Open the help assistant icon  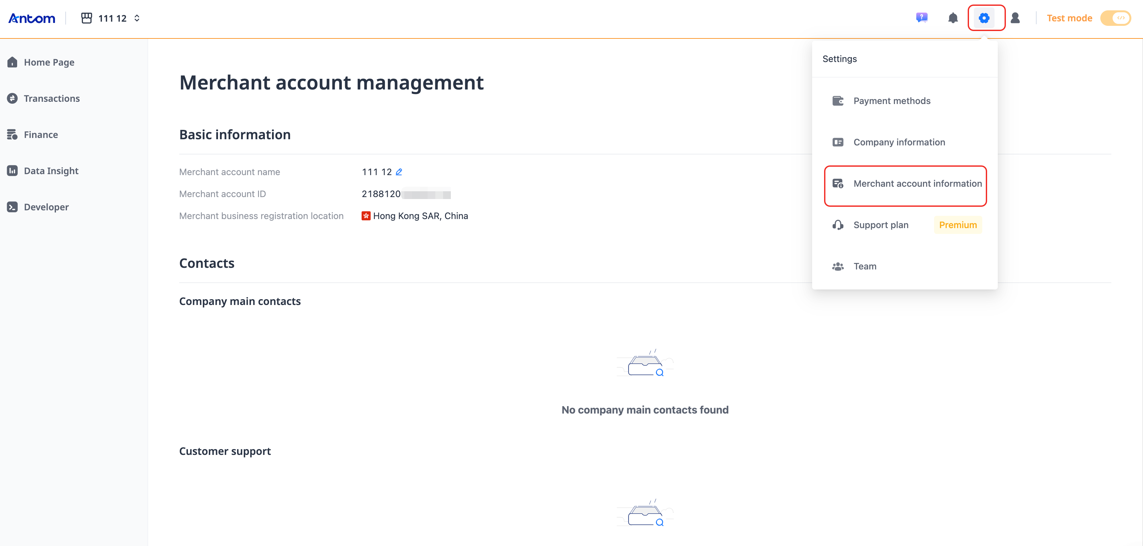[x=922, y=18]
